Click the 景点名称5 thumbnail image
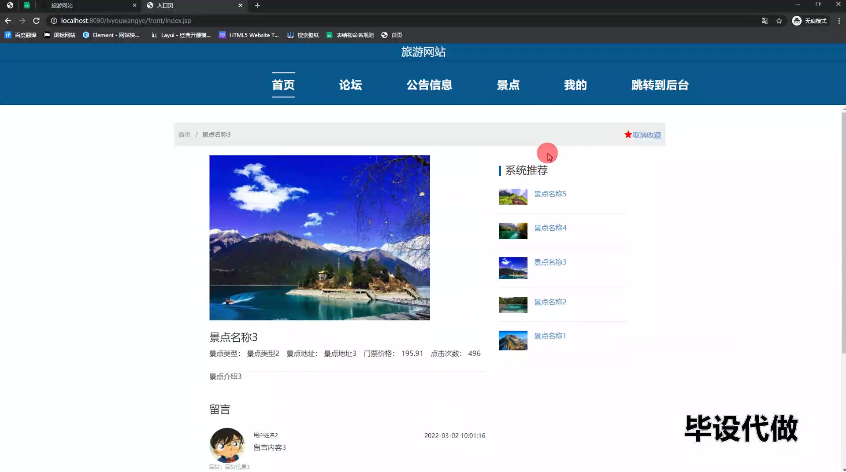The image size is (846, 472). (x=513, y=197)
